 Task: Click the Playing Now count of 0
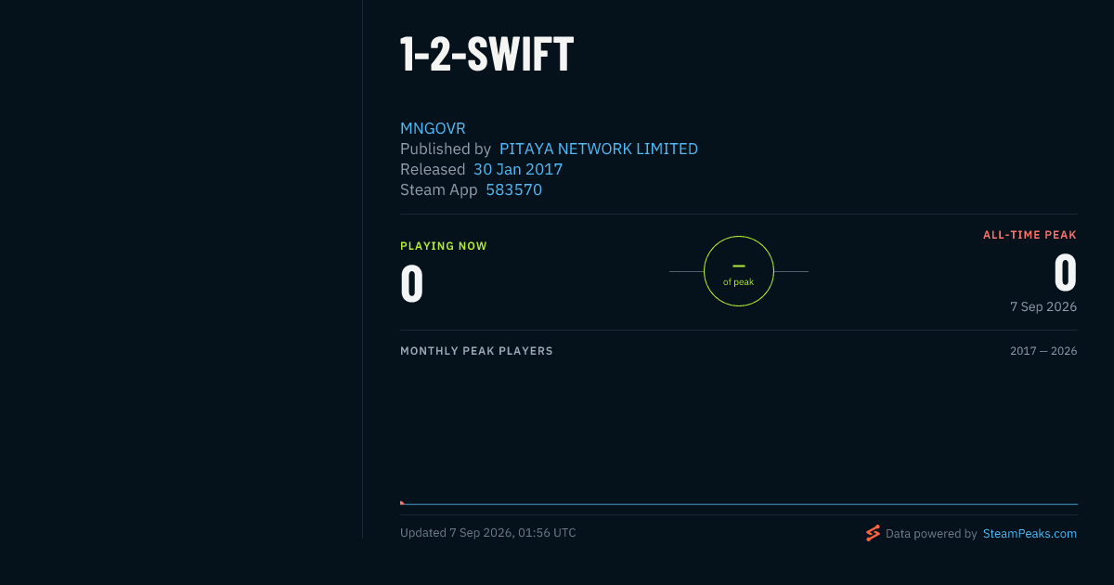(412, 284)
